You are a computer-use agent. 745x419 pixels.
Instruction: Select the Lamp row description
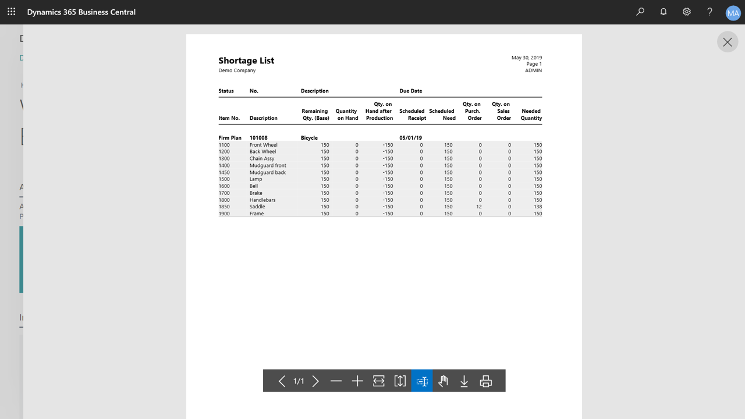click(x=256, y=179)
